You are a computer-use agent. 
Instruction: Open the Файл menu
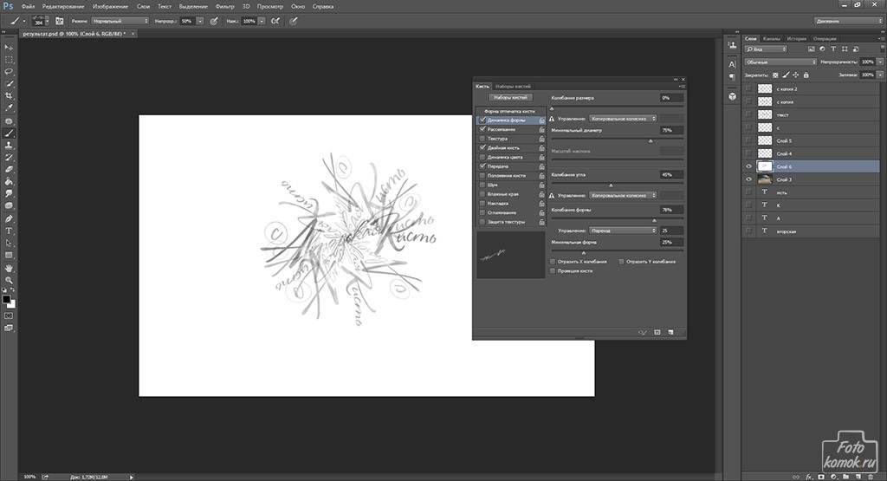(x=28, y=6)
